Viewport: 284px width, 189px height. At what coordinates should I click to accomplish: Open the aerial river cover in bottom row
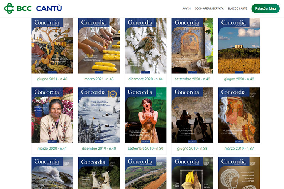145,173
